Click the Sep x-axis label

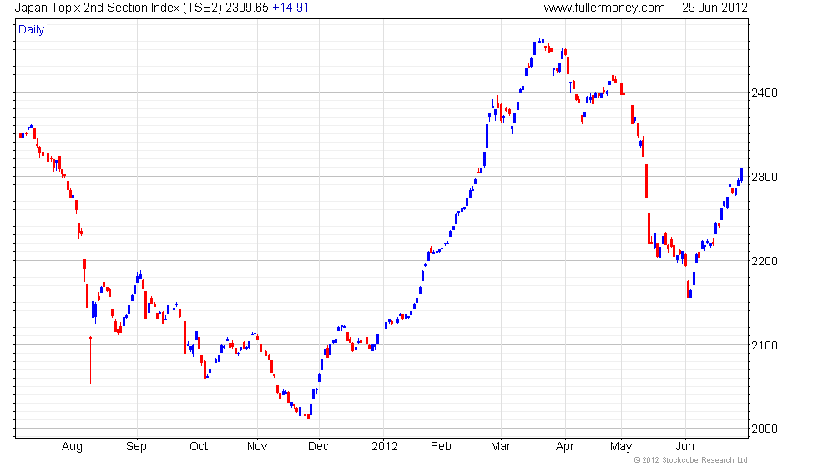click(x=136, y=447)
